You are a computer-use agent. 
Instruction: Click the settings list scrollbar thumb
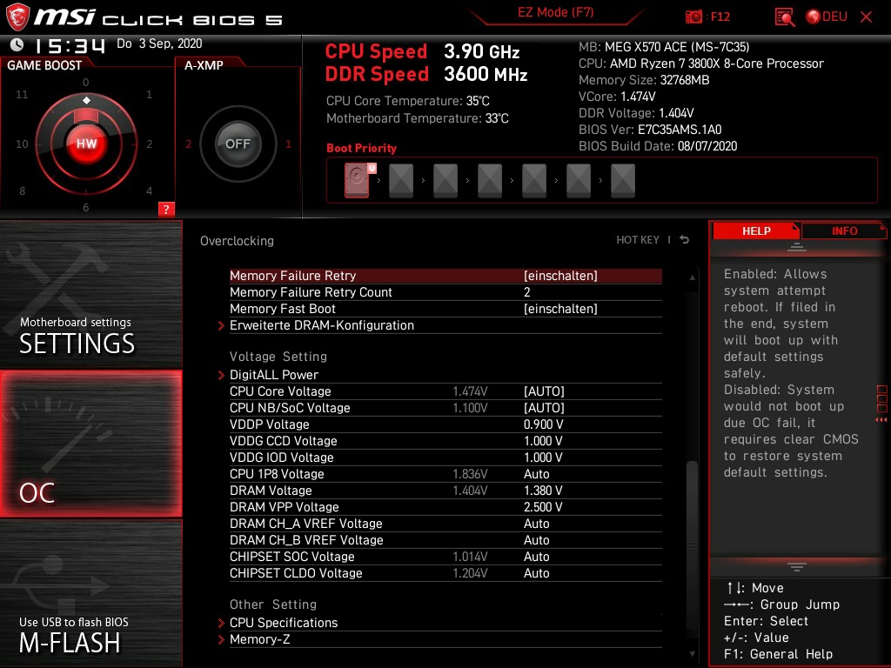[x=692, y=545]
